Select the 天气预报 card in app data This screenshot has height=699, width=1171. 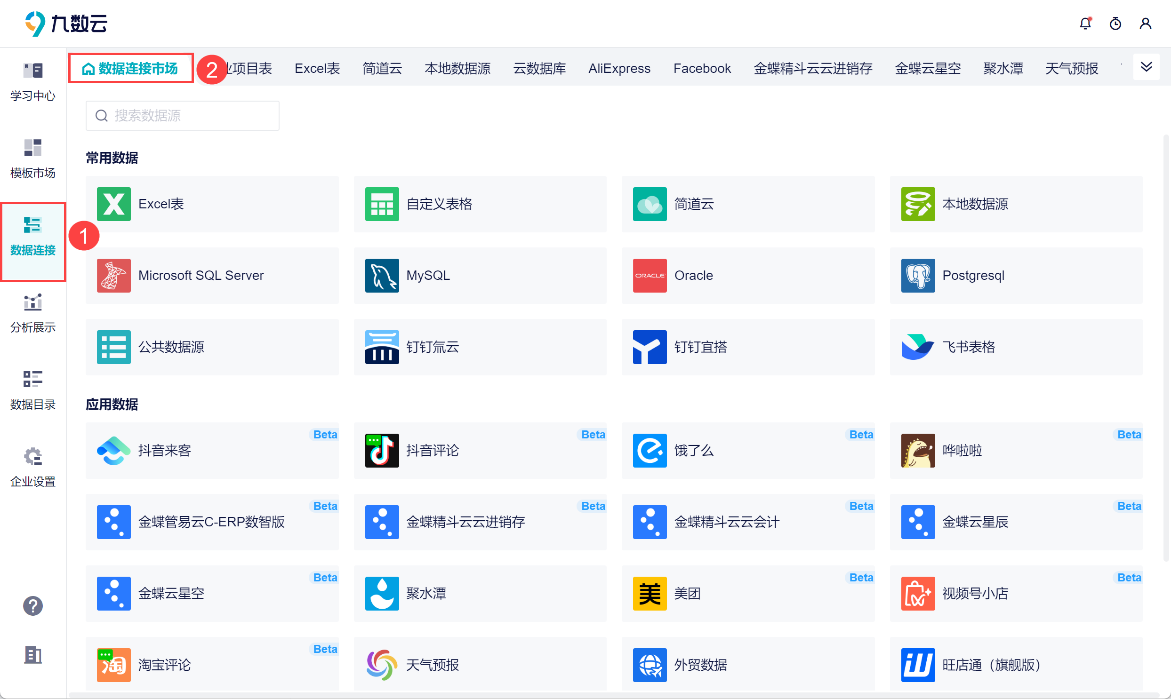480,665
